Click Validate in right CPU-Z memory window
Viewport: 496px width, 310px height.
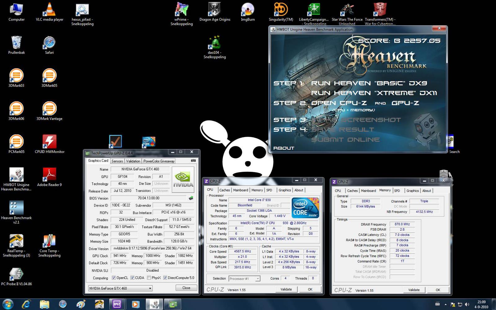point(414,290)
